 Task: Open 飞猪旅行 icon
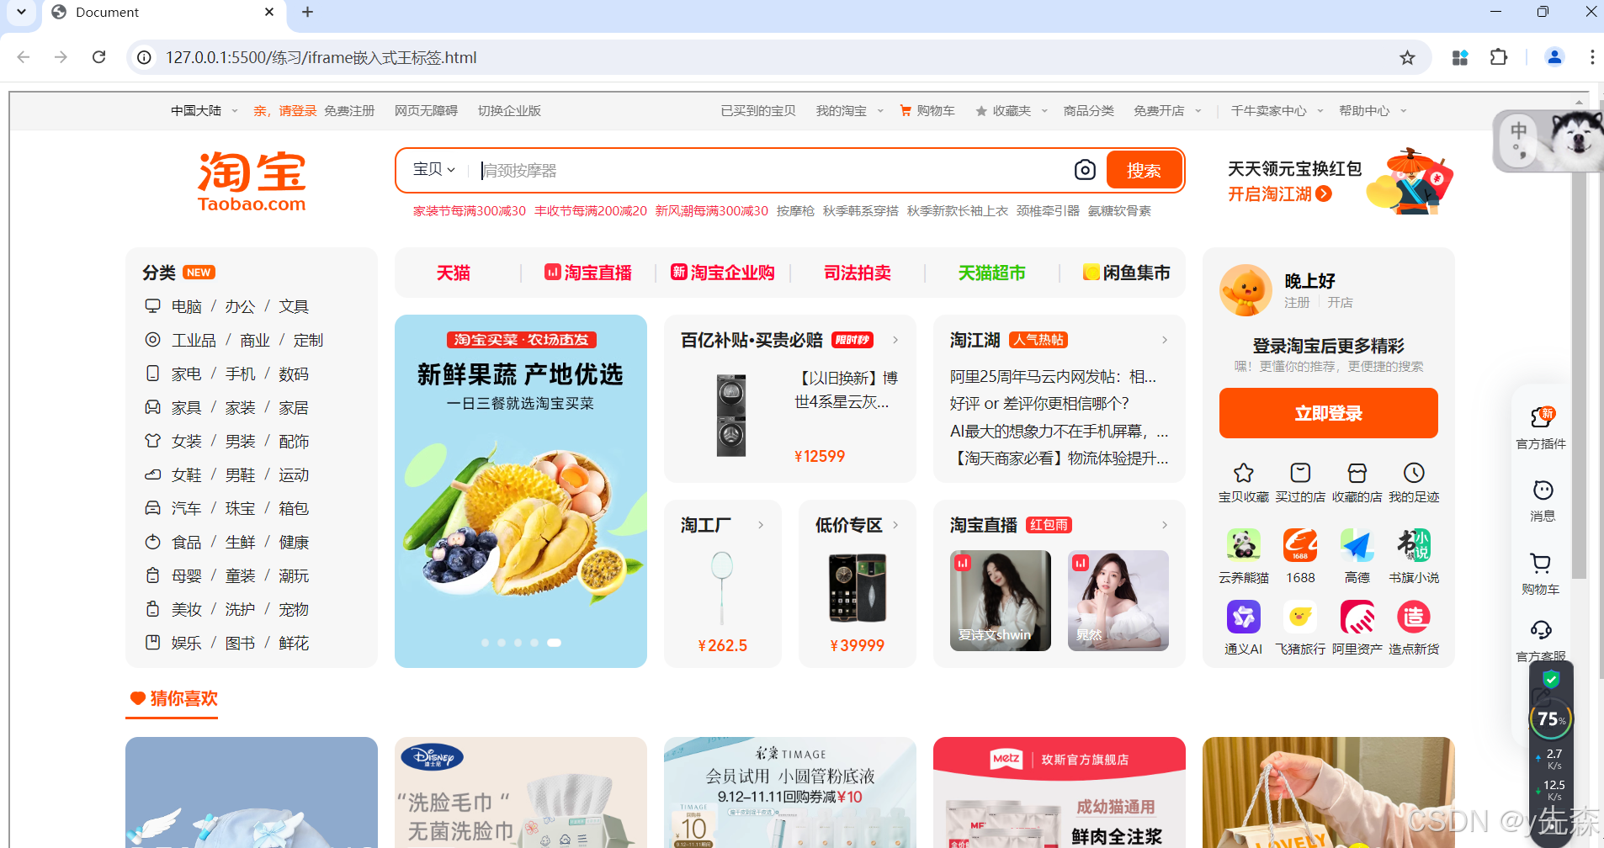pos(1300,617)
